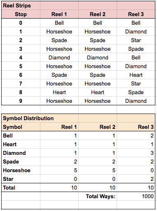Image resolution: width=157 pixels, height=211 pixels.
Task: Click the Stop column header cell
Action: pos(21,14)
